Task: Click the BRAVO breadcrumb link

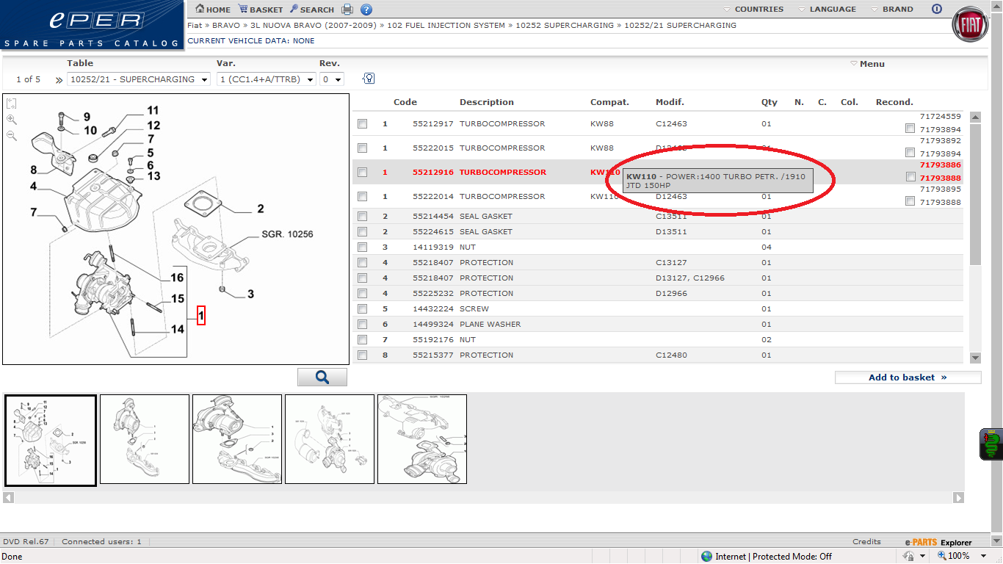Action: [226, 25]
